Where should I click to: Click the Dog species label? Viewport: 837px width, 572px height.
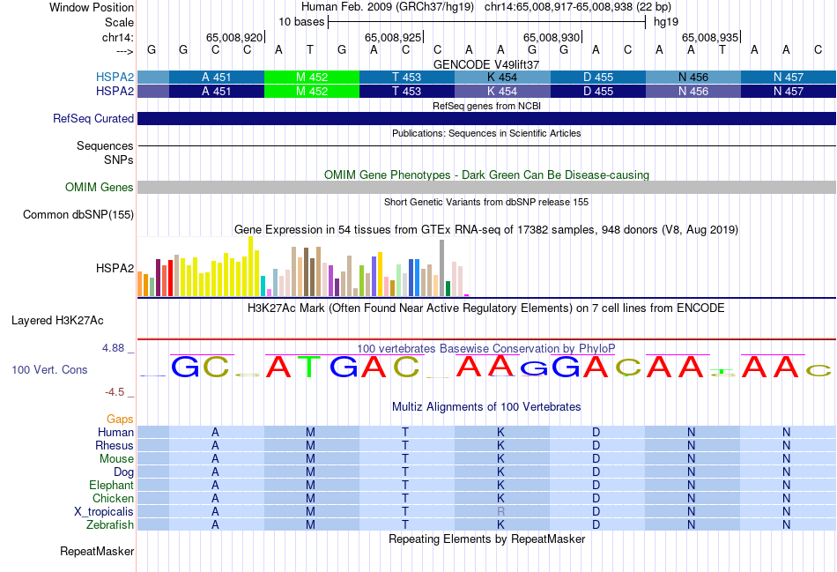pos(123,472)
